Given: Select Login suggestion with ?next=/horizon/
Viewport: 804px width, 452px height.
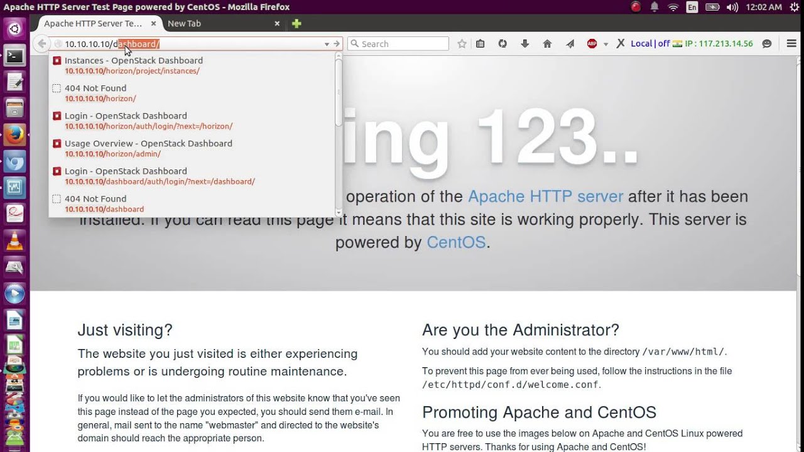Looking at the screenshot, I should click(x=192, y=121).
